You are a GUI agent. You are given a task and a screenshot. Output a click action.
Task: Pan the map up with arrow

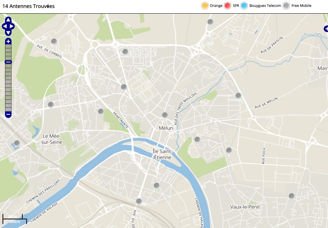click(x=8, y=20)
